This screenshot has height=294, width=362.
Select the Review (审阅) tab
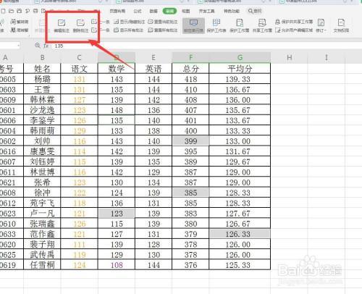click(169, 11)
